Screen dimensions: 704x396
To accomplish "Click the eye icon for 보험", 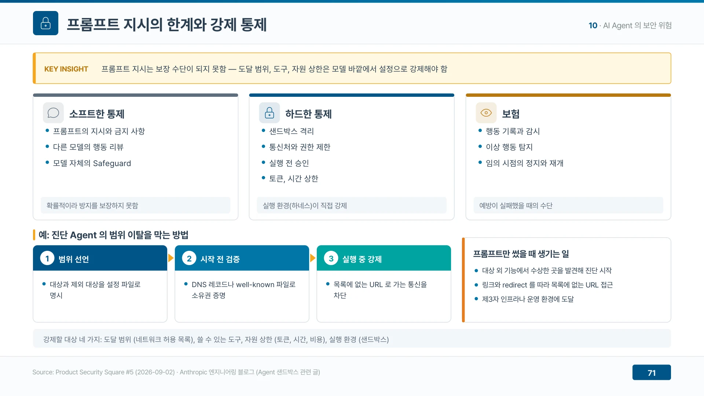I will 486,113.
